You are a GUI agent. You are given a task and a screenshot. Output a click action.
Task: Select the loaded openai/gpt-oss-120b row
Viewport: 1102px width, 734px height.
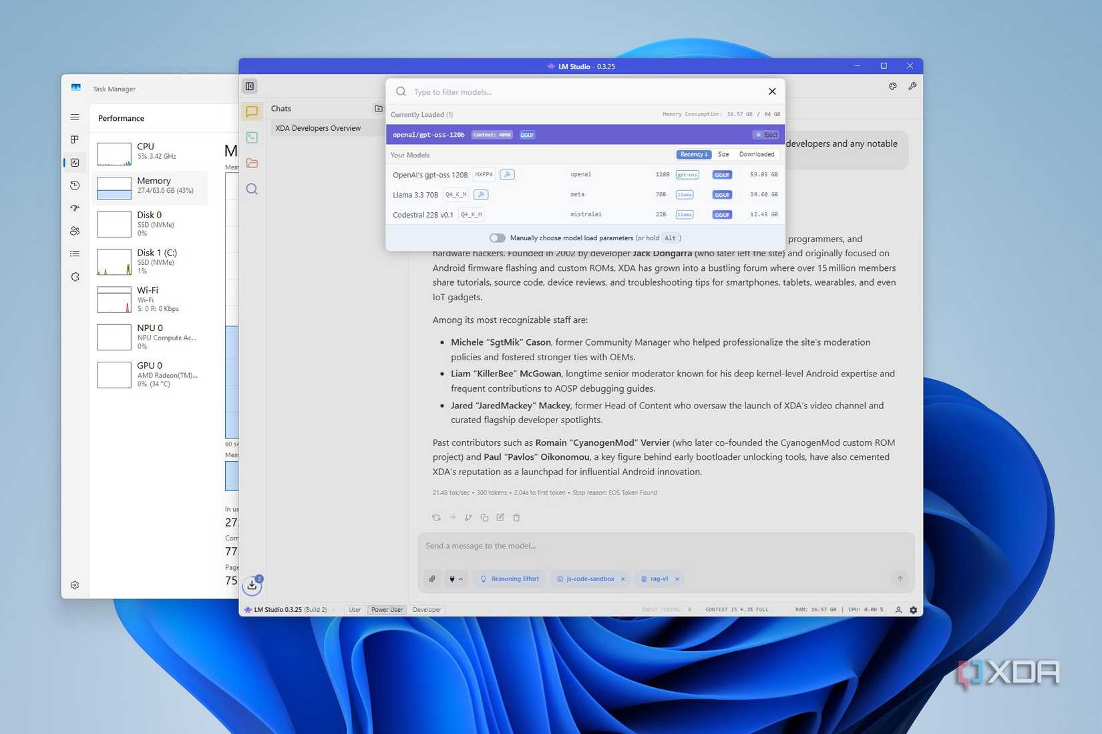coord(585,135)
